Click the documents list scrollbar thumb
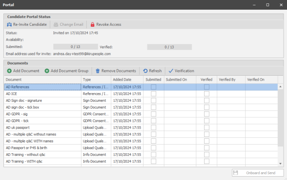The width and height of the screenshot is (287, 180). pyautogui.click(x=280, y=118)
